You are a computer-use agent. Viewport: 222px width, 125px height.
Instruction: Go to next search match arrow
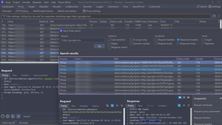[x=19, y=116]
